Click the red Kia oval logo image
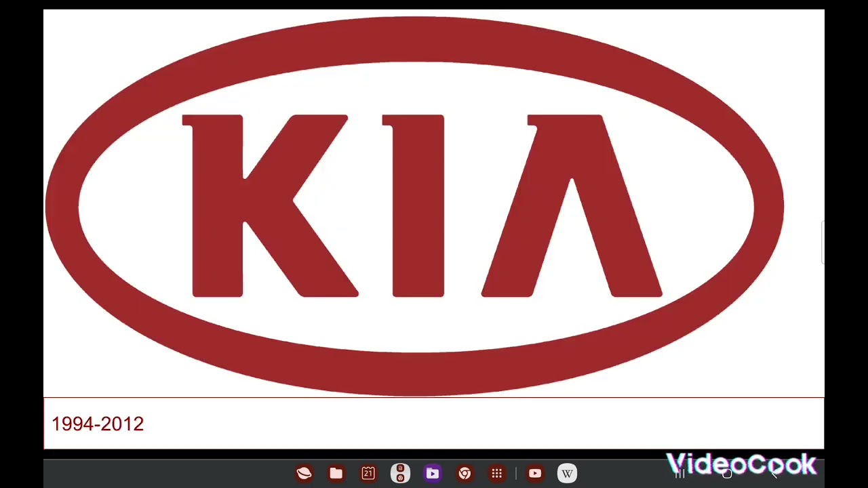 pyautogui.click(x=414, y=205)
